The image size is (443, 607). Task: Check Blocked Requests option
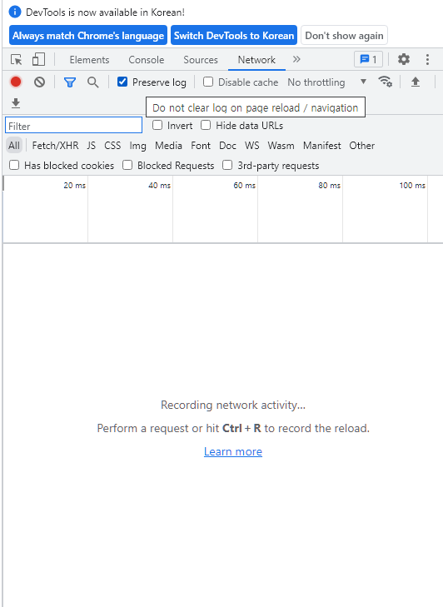coord(127,165)
